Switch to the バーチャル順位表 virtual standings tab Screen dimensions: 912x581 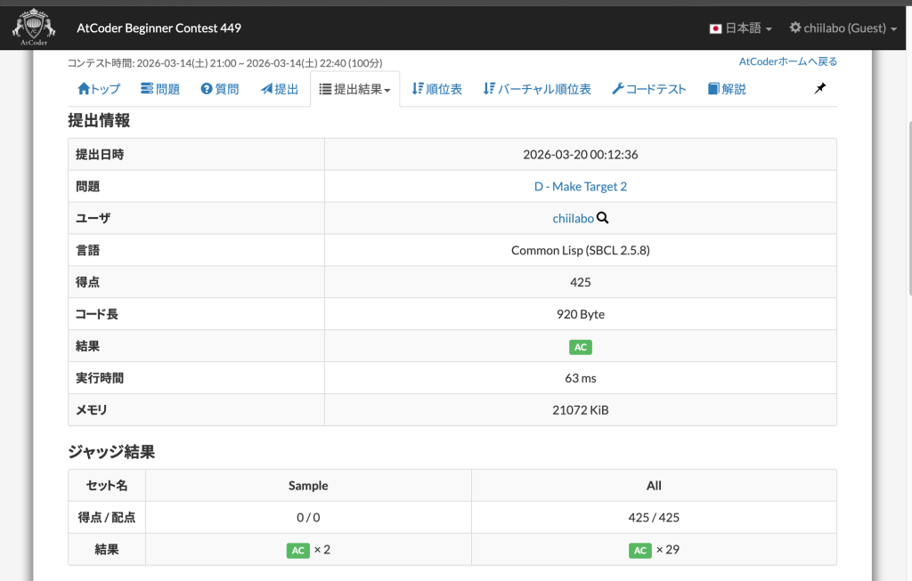(x=536, y=88)
